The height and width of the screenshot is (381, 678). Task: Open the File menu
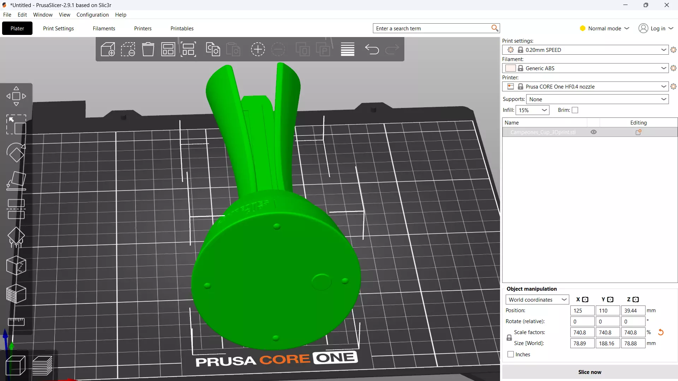(7, 14)
